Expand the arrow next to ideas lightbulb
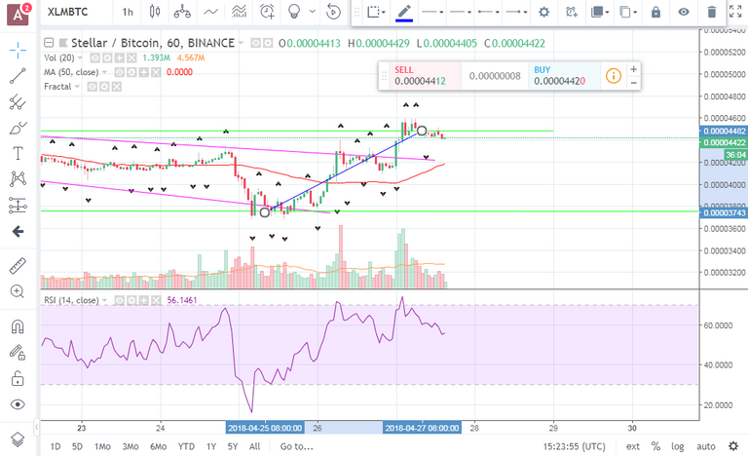Viewport: 748px width, 456px height. 313,11
